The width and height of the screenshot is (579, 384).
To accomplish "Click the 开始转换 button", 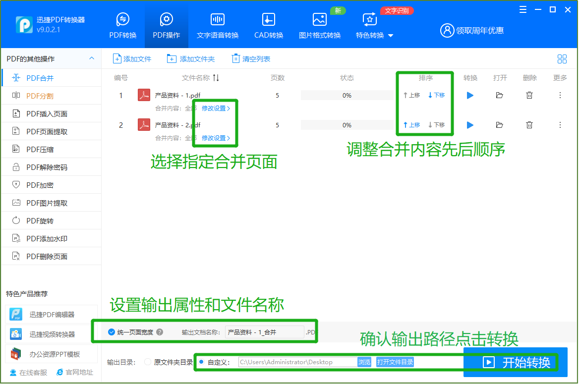I will (x=516, y=363).
